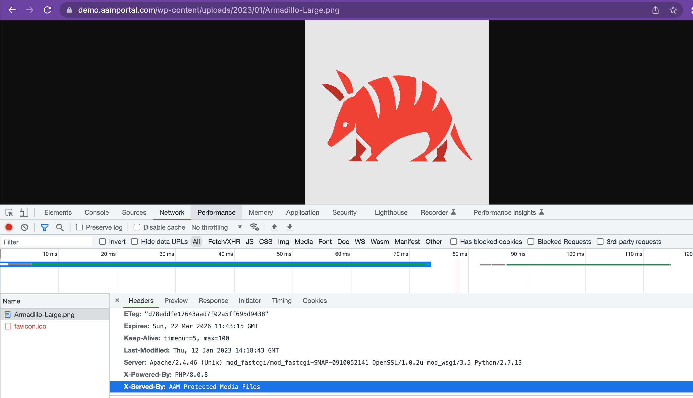Check Hide data URLs box
Image resolution: width=693 pixels, height=398 pixels.
pos(134,241)
